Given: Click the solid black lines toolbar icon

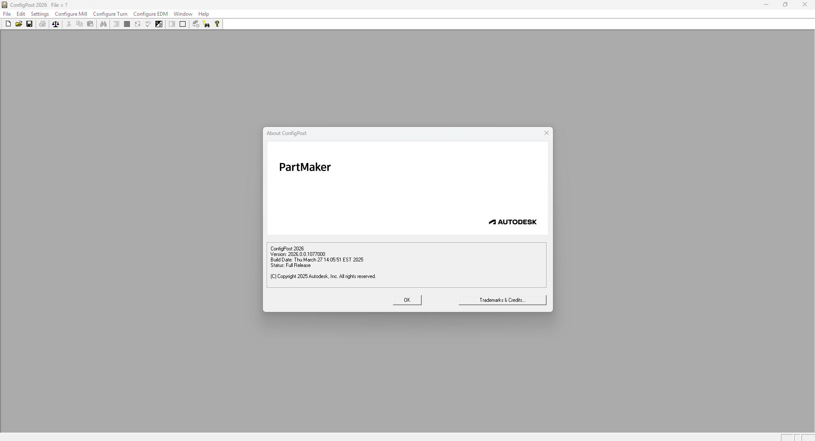Looking at the screenshot, I should point(127,24).
